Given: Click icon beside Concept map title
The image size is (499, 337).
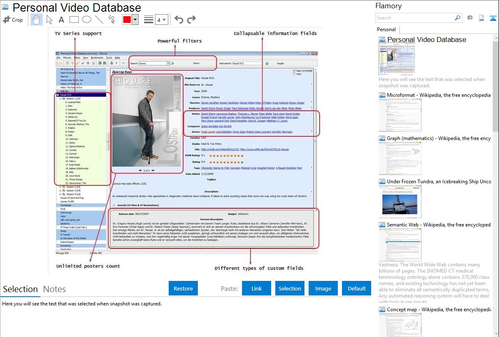Looking at the screenshot, I should click(382, 309).
